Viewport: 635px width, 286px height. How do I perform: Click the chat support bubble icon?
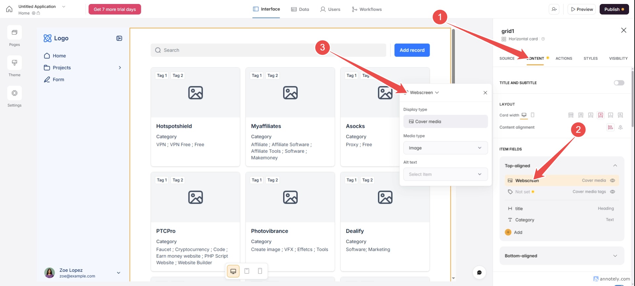tap(479, 272)
